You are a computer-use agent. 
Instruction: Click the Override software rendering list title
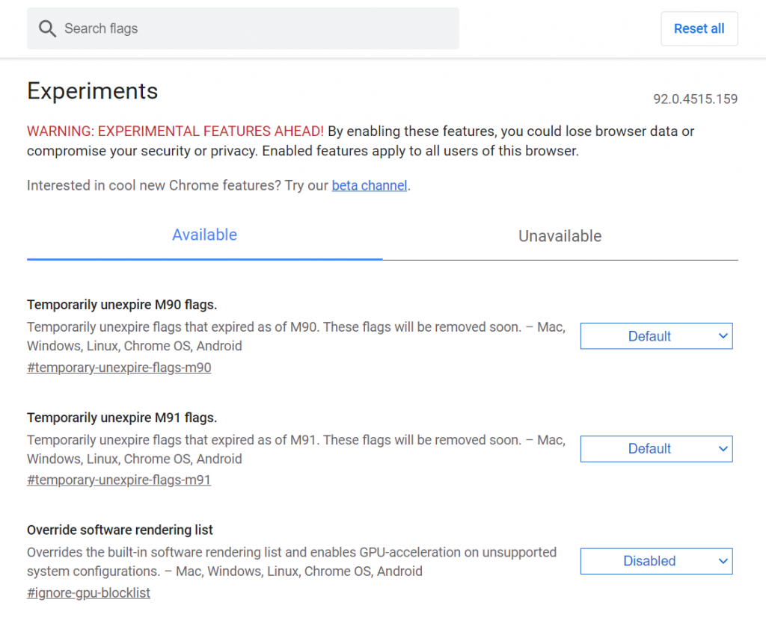click(120, 530)
